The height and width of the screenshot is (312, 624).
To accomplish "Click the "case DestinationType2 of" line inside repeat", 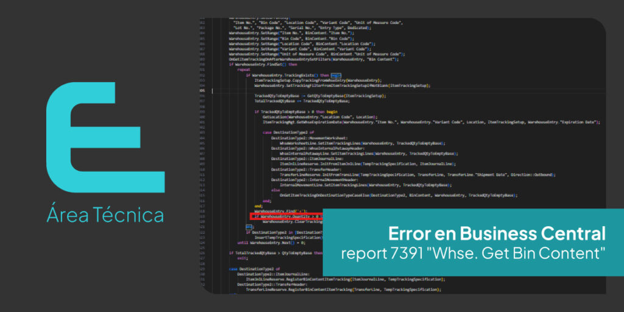I will pyautogui.click(x=288, y=132).
